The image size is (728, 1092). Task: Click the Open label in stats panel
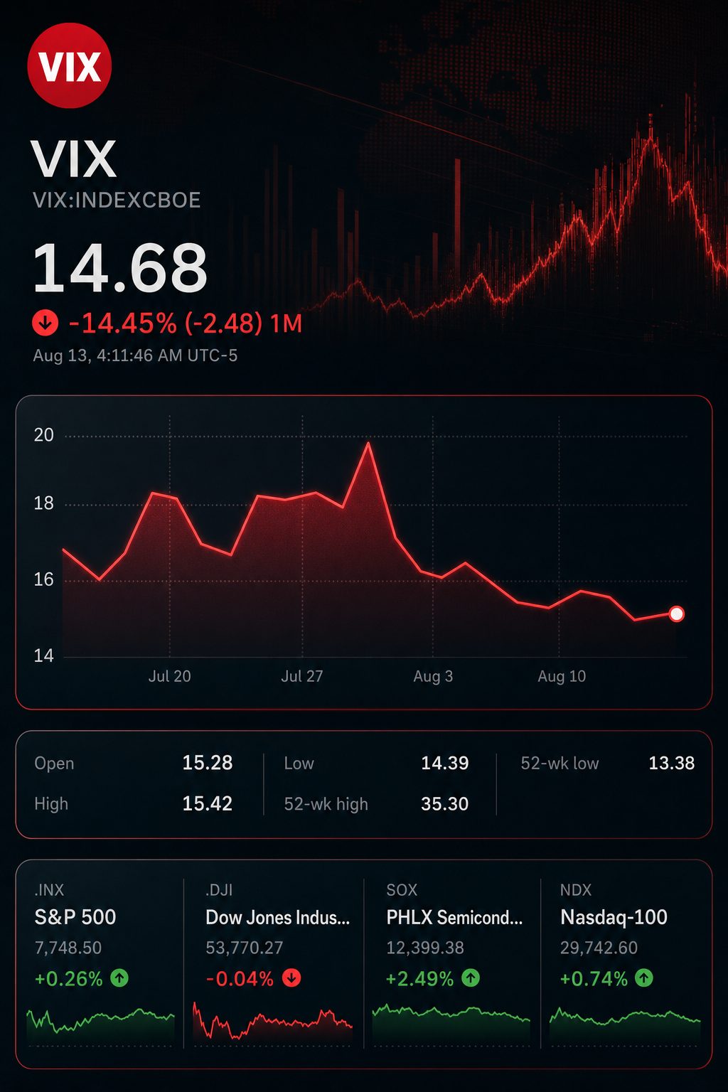(54, 764)
